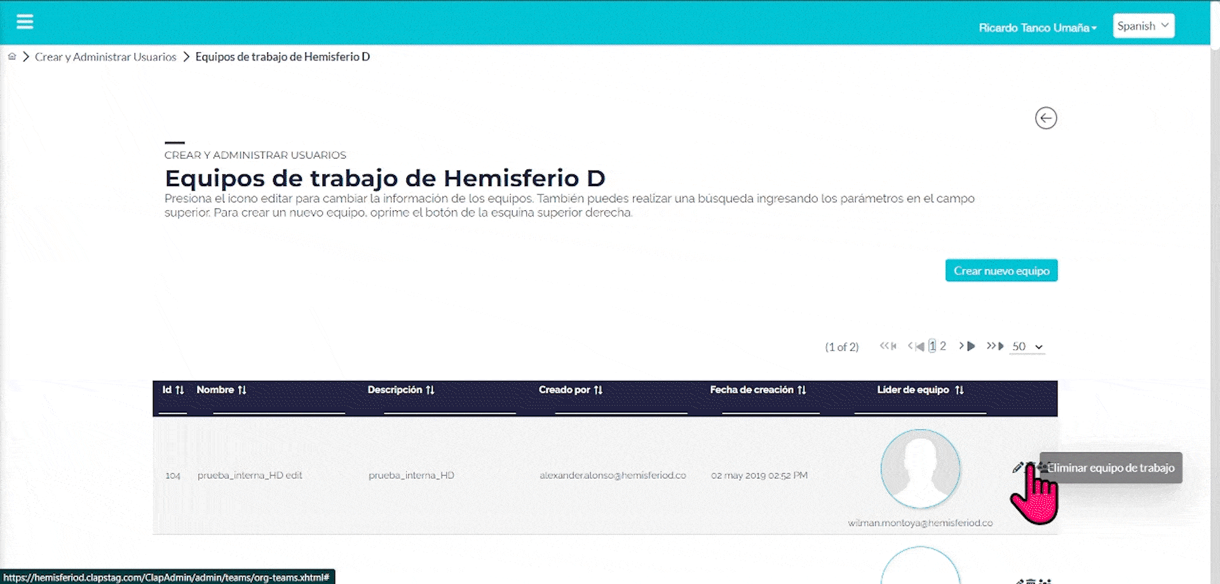Click the leader email wilman.montoya@hemisferiod.co
The image size is (1220, 584).
tap(920, 523)
